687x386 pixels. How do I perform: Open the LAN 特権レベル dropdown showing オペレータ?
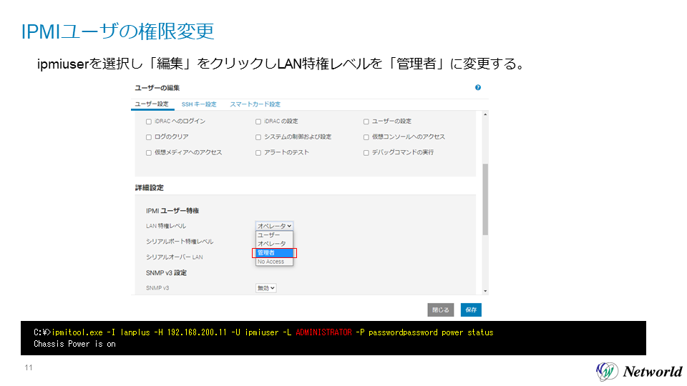pos(274,226)
